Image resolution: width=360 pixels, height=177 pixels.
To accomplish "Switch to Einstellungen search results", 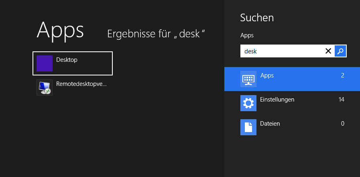I will tap(292, 103).
